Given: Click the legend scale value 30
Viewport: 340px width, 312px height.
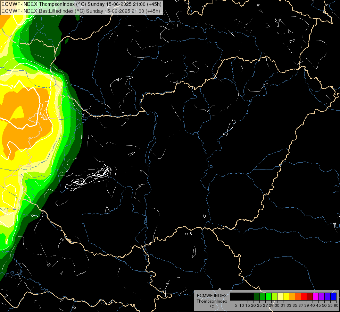Looking at the screenshot, I should 277,305.
